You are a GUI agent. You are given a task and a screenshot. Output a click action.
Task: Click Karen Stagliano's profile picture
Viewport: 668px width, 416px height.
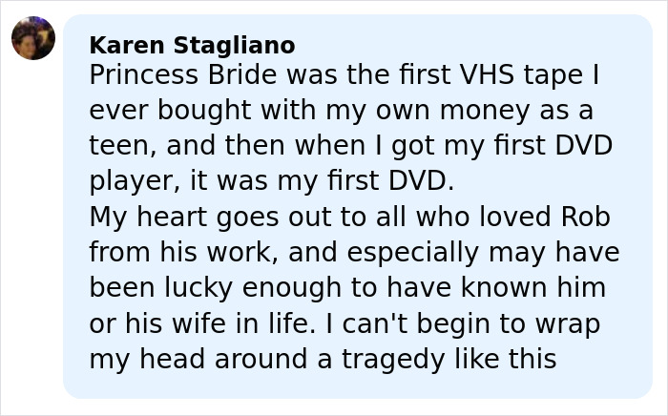pos(33,38)
